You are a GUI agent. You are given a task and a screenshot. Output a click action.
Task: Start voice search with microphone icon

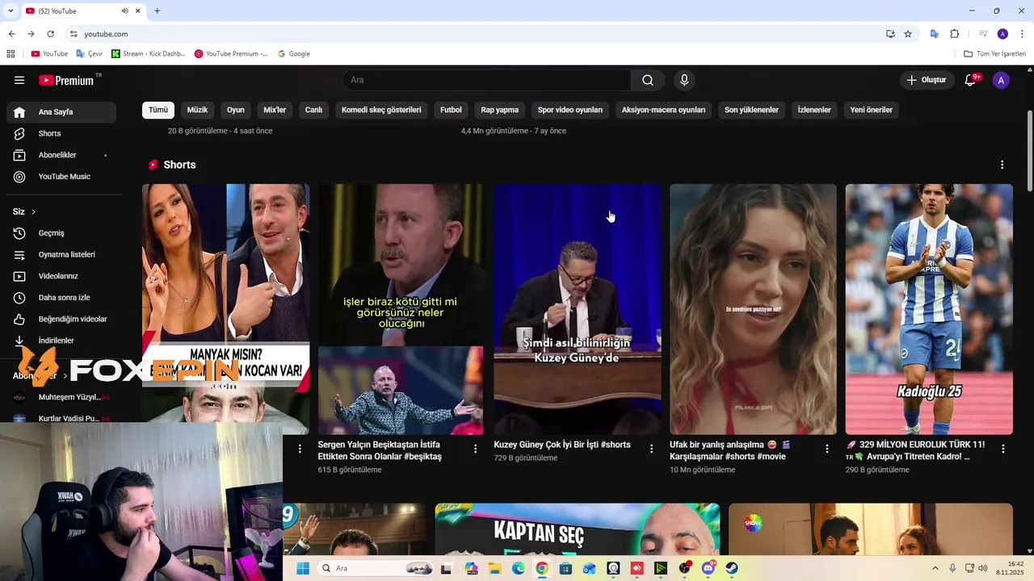(684, 80)
